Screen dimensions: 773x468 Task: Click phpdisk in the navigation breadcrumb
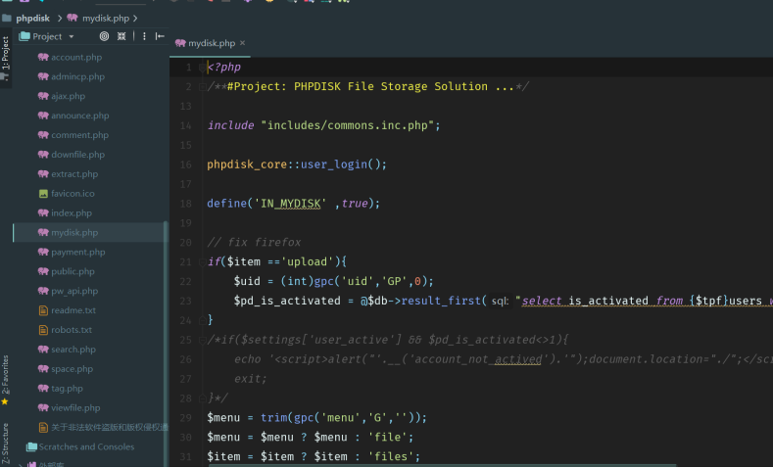pyautogui.click(x=32, y=19)
